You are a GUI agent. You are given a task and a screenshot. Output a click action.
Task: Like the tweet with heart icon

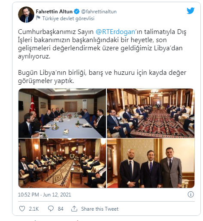pos(22,209)
